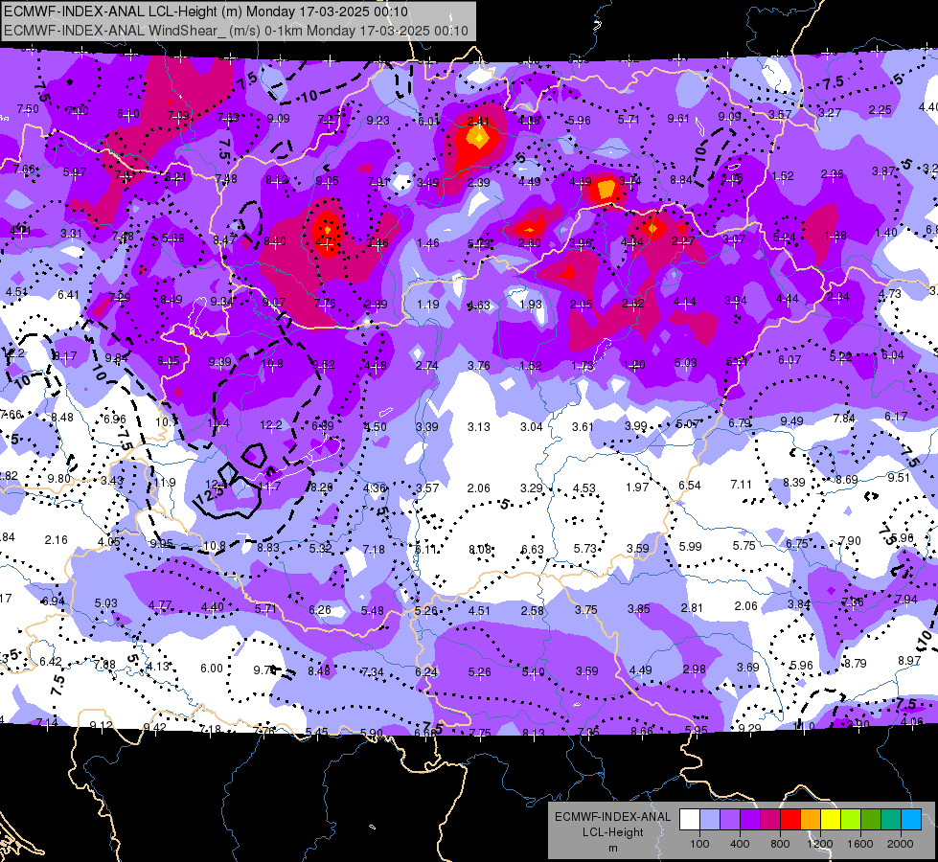The width and height of the screenshot is (938, 862).
Task: Click the legend label 'ECMWF-INDEX-ANAL'
Action: point(612,817)
